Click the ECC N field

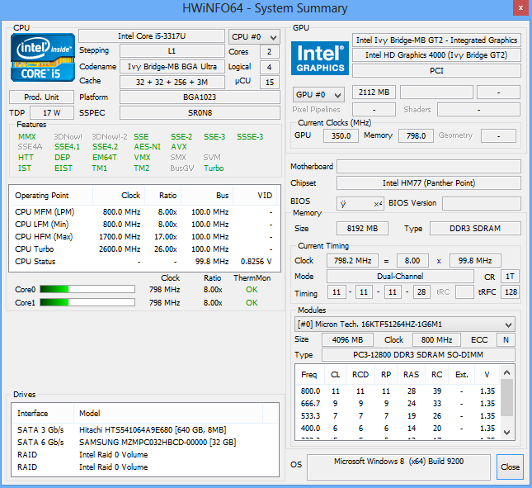tap(506, 340)
